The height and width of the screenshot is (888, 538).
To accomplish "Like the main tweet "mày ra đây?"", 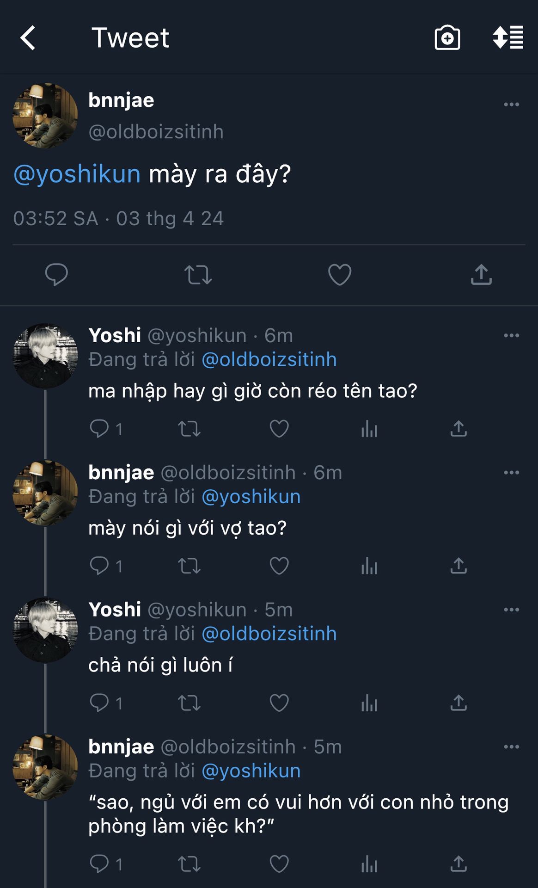I will 340,274.
